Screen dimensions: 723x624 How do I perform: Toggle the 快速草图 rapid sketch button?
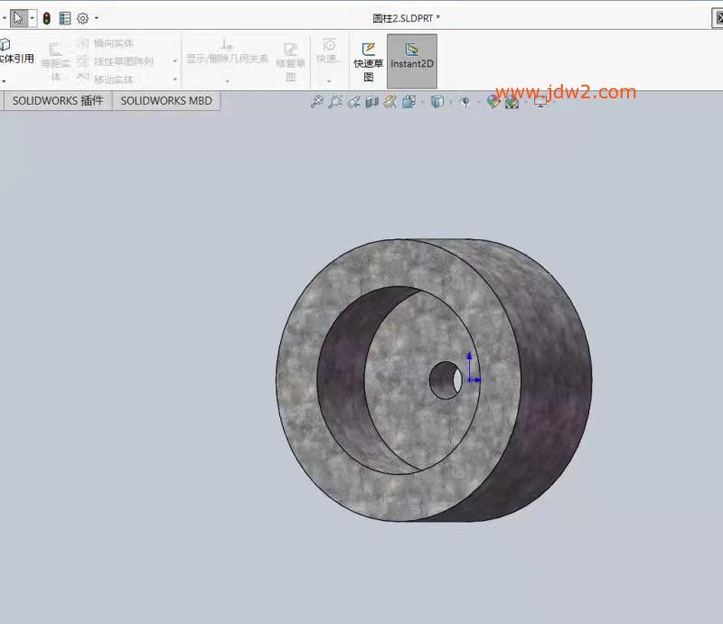tap(368, 60)
